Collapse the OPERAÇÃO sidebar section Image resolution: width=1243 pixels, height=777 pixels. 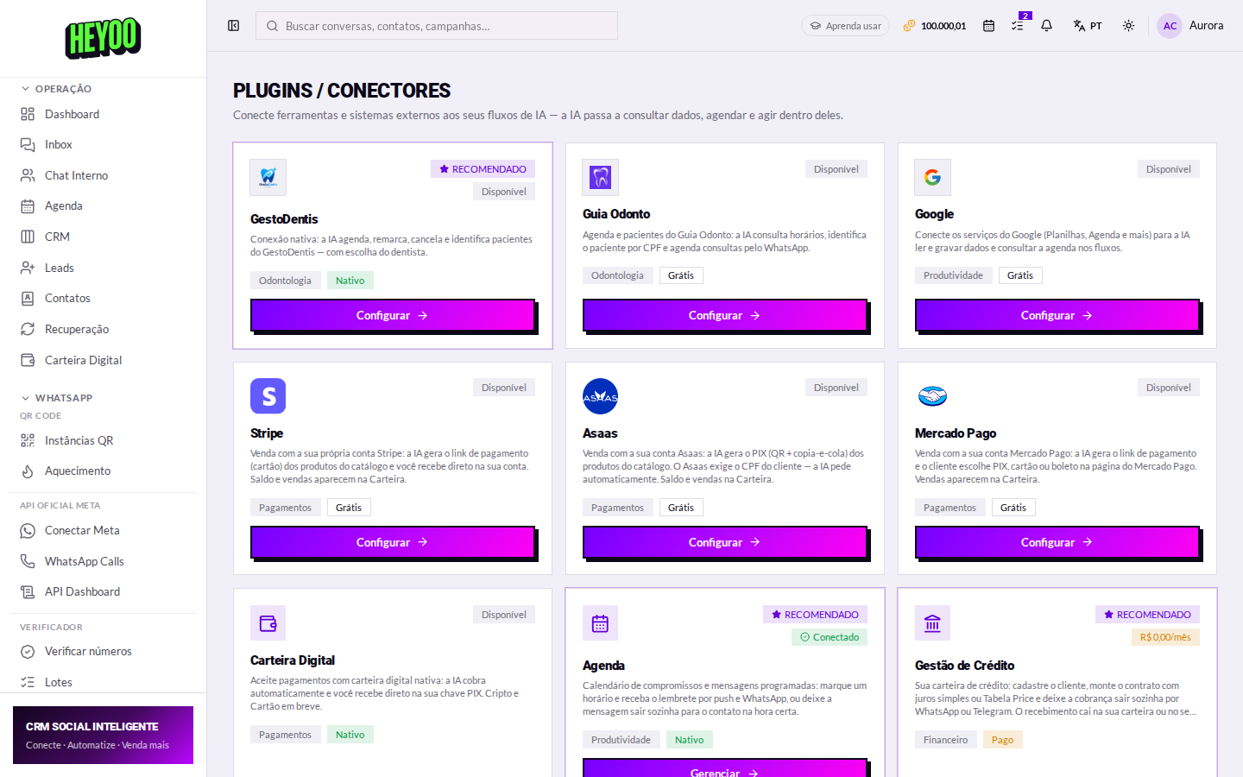tap(56, 89)
